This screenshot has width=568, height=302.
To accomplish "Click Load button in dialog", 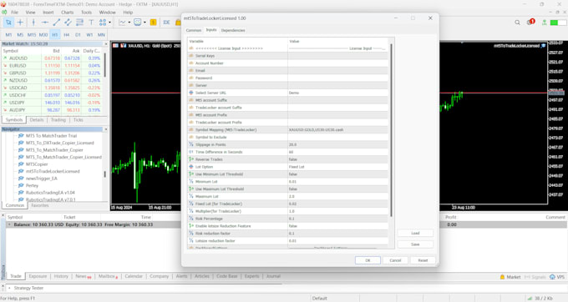I will pyautogui.click(x=415, y=234).
